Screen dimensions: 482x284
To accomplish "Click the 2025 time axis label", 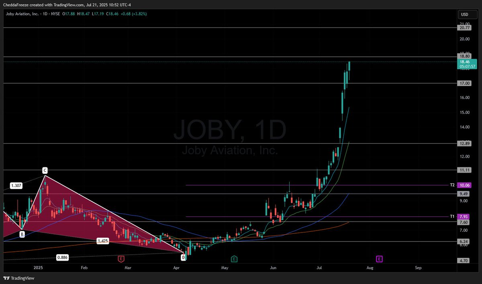I will 38,268.
